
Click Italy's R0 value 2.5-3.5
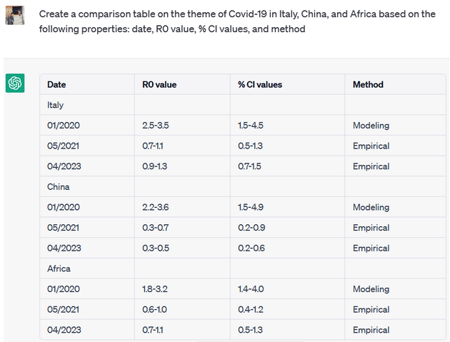[x=156, y=126]
